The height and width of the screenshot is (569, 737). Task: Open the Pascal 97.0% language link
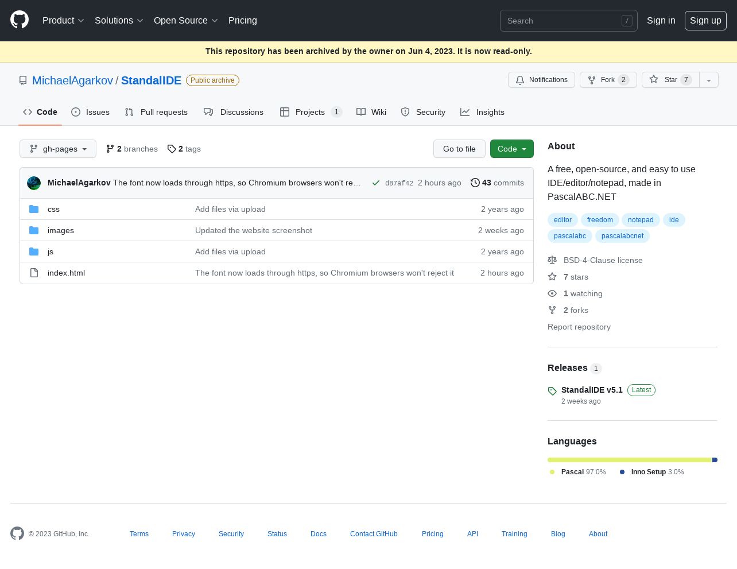(x=577, y=472)
